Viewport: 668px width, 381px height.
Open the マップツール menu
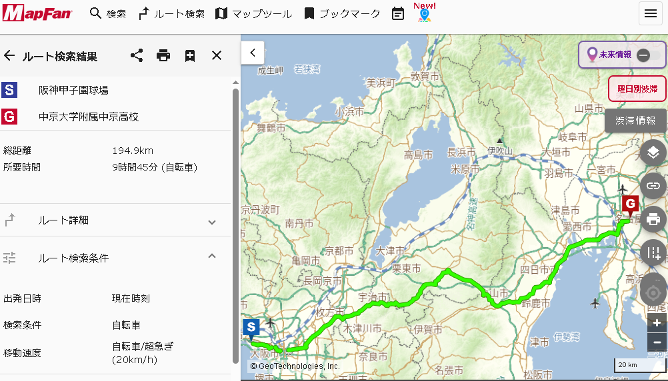click(x=253, y=13)
